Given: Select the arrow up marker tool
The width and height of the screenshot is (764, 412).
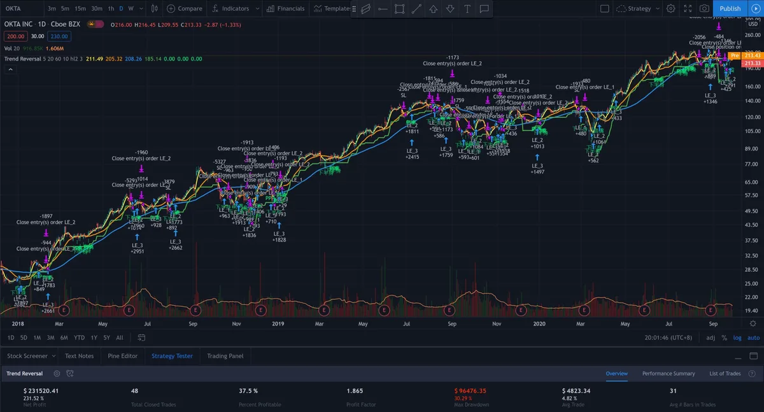Looking at the screenshot, I should (434, 9).
